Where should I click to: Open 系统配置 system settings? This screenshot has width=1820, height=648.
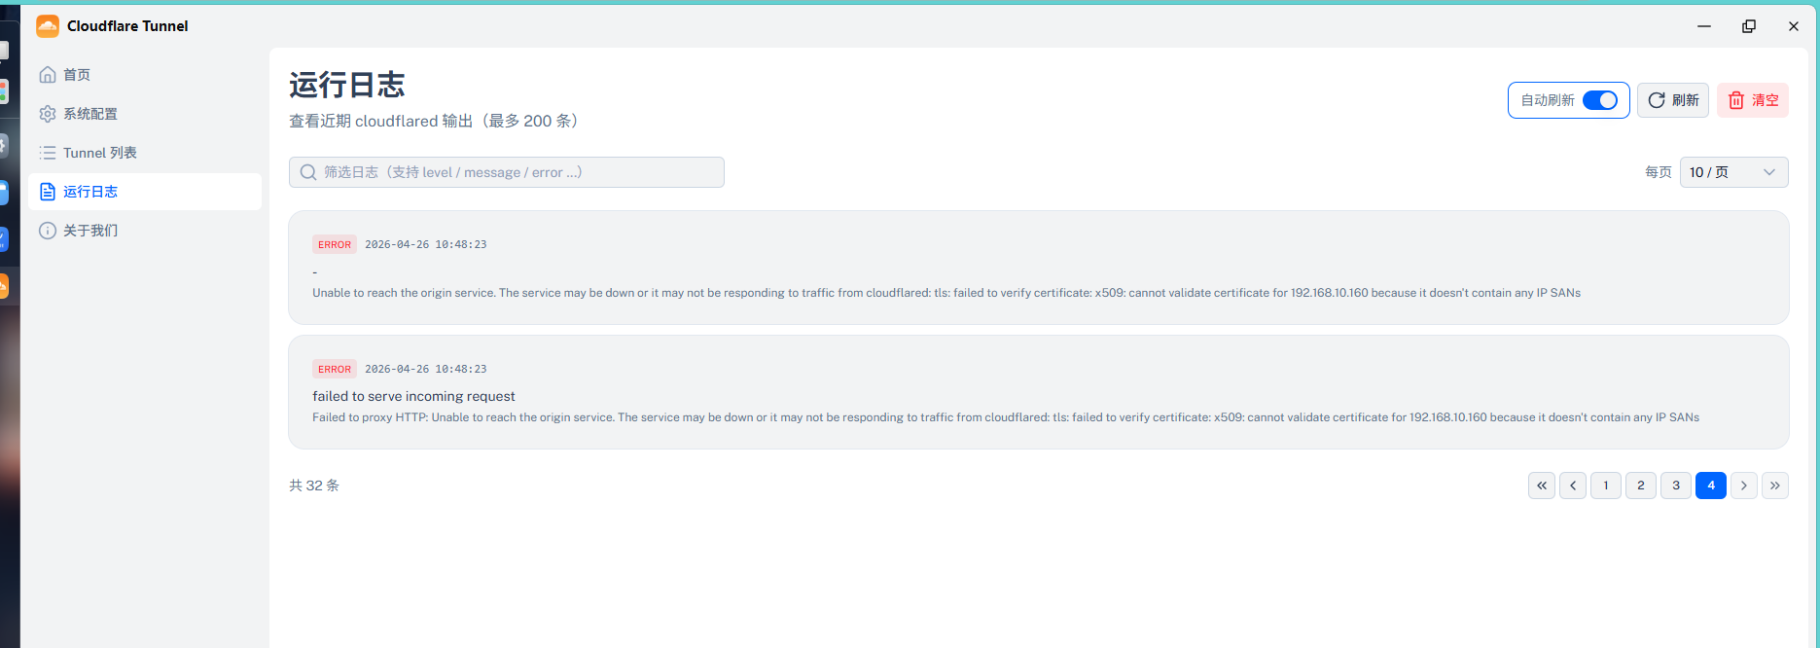(x=145, y=114)
